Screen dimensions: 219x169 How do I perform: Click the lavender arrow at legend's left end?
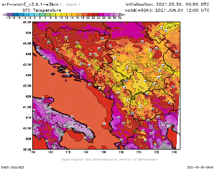[x=5, y=14]
